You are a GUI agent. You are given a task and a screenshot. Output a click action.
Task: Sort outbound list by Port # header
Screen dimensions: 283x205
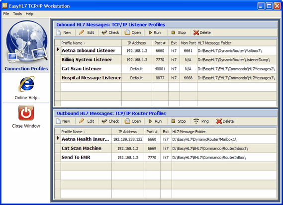point(152,132)
